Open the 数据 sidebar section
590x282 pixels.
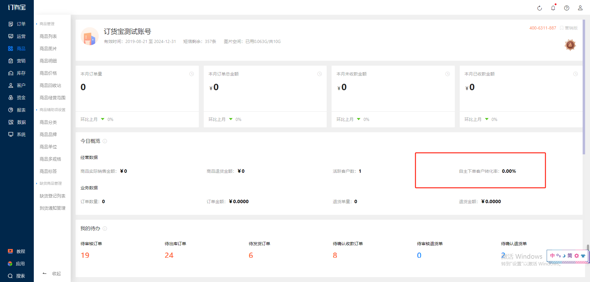[x=17, y=122]
